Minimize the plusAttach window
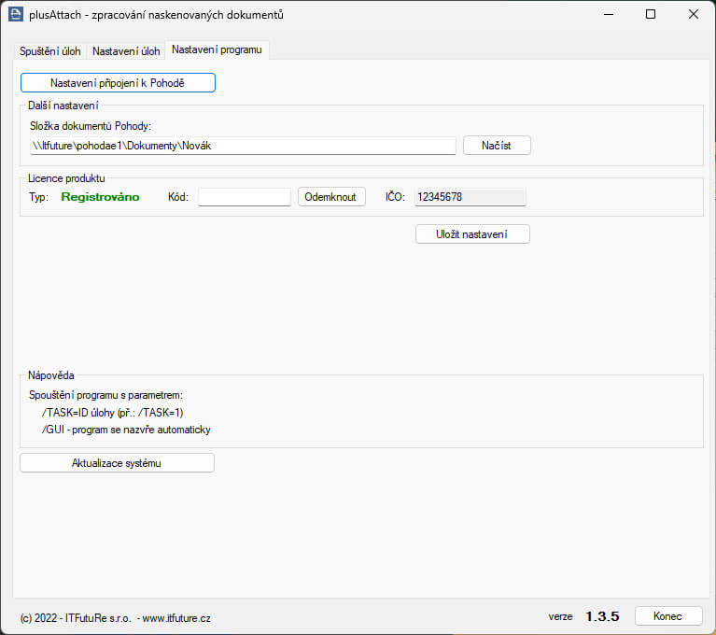The width and height of the screenshot is (716, 635). (608, 14)
